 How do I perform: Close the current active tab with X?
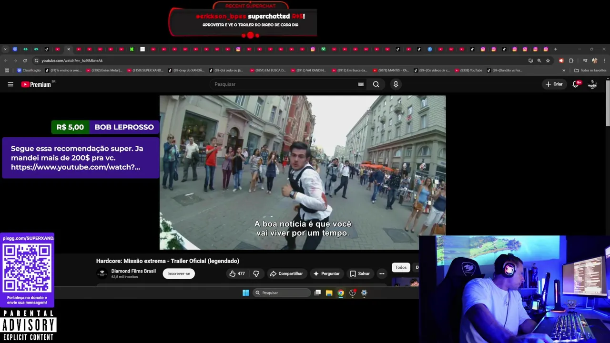tap(68, 49)
